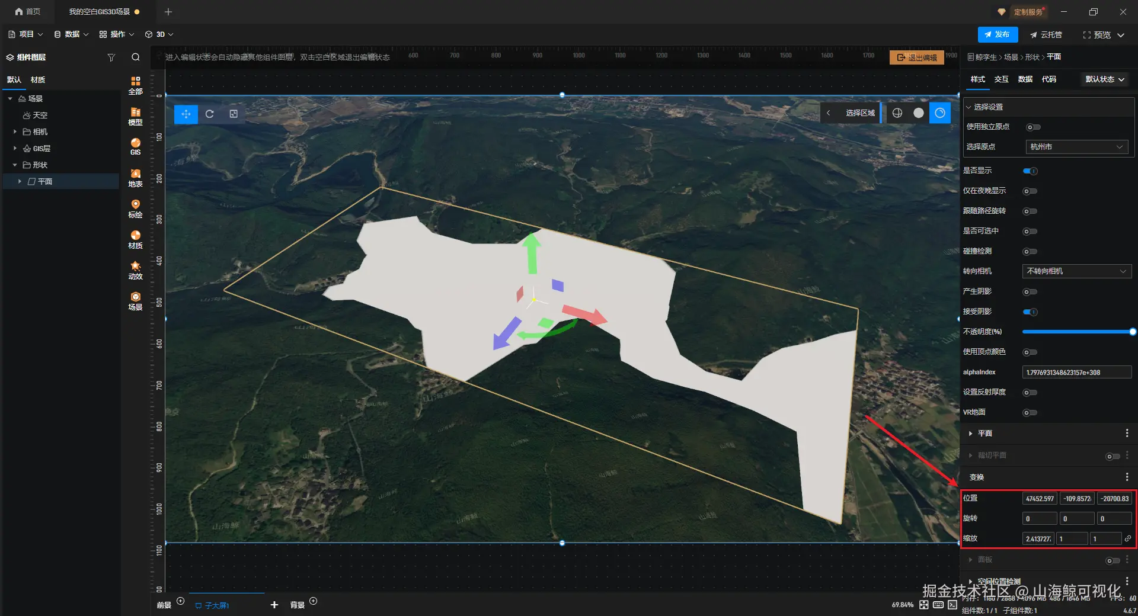Open the 变换 section more options menu

[x=1127, y=477]
